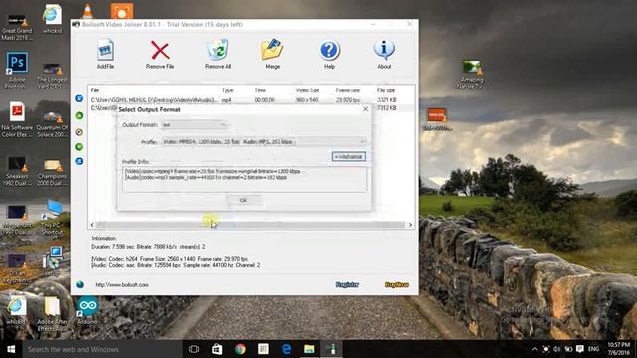
Task: Open the whizkid icon beside After Effects folder
Action: (x=16, y=306)
